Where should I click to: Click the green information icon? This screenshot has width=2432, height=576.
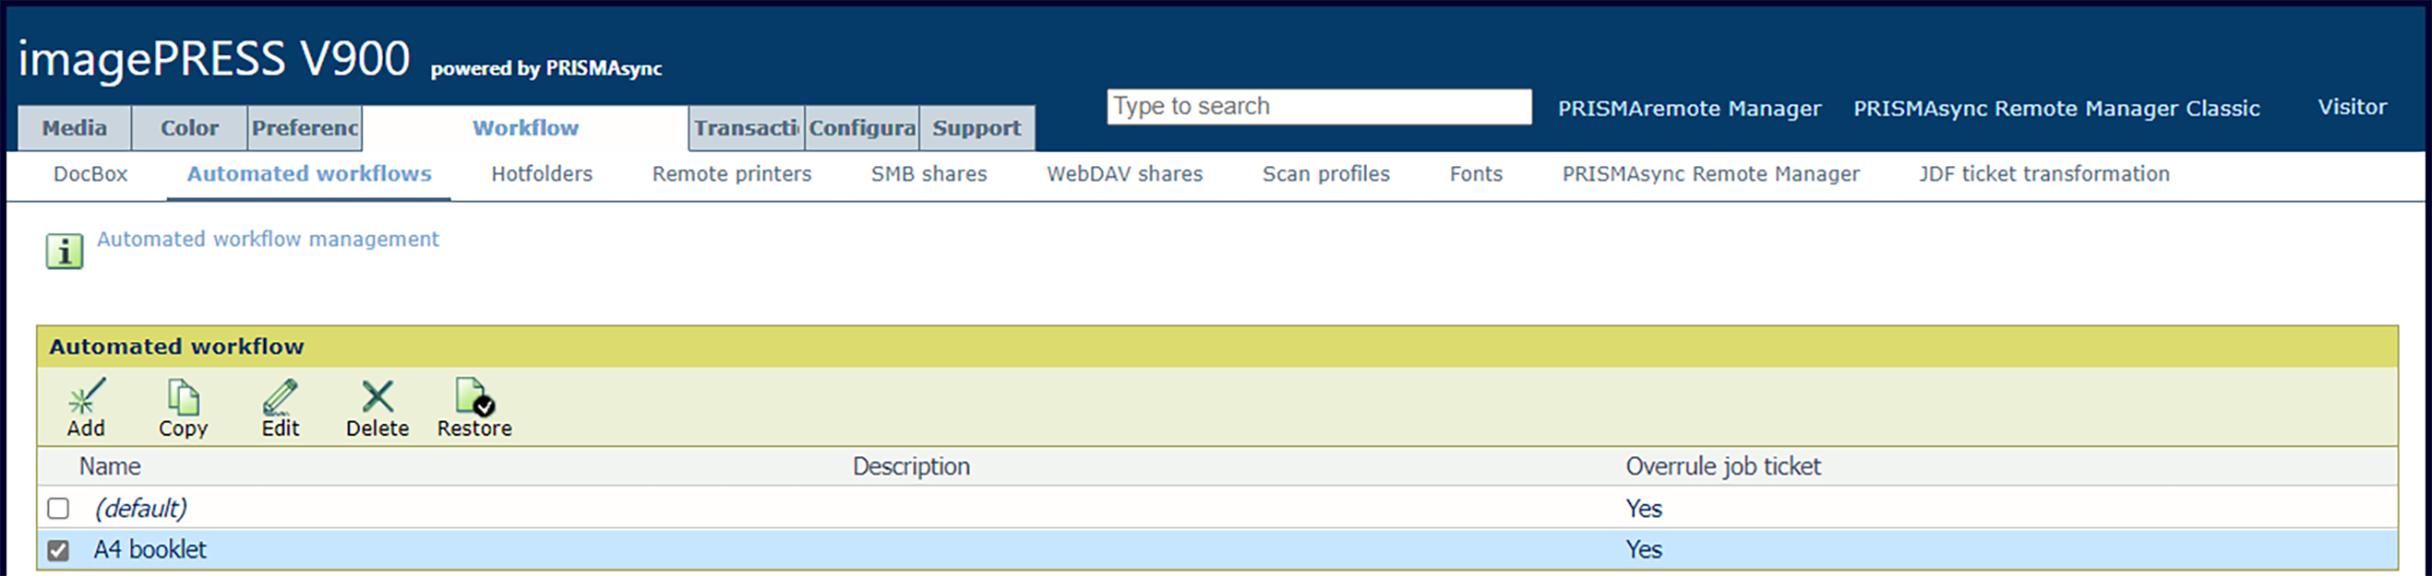tap(65, 252)
